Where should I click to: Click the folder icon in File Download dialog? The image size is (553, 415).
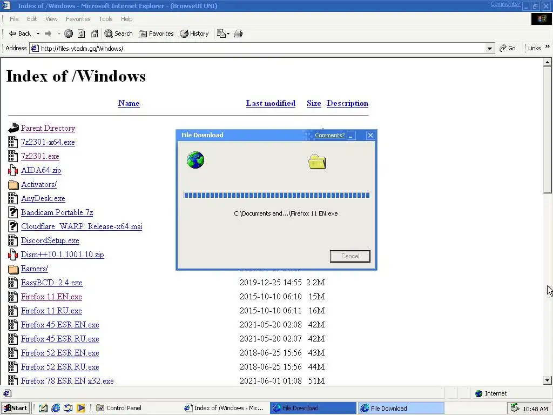tap(317, 162)
